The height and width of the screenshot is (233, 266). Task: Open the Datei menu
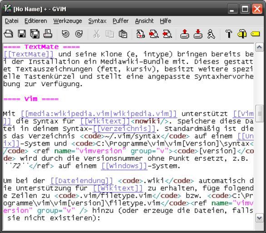click(11, 21)
